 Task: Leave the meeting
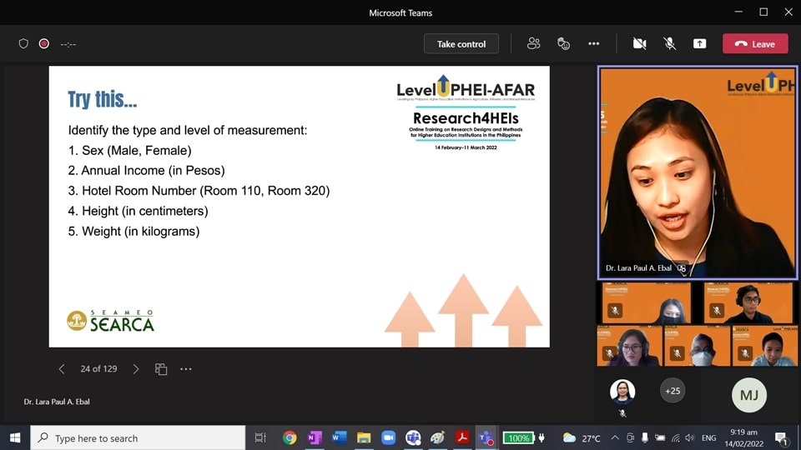[755, 43]
